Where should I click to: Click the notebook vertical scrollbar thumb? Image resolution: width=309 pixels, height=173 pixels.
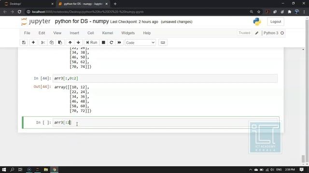click(303, 159)
